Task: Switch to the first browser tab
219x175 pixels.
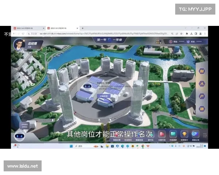Action: click(28, 28)
